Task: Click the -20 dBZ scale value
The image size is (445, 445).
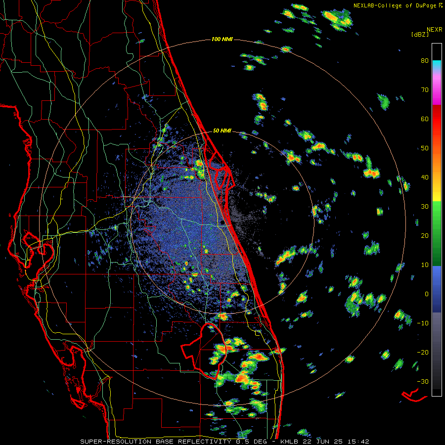Action: coord(423,352)
